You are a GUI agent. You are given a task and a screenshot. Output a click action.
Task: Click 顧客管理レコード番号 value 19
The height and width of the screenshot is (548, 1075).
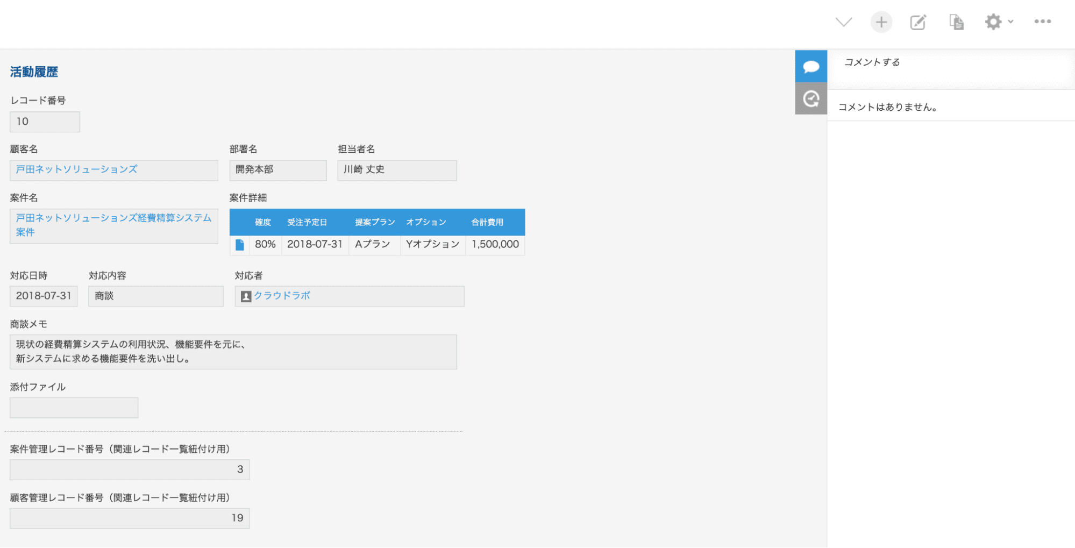point(130,518)
